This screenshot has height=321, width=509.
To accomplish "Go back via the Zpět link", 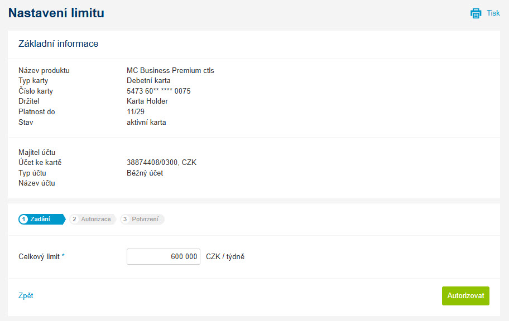I will (26, 296).
